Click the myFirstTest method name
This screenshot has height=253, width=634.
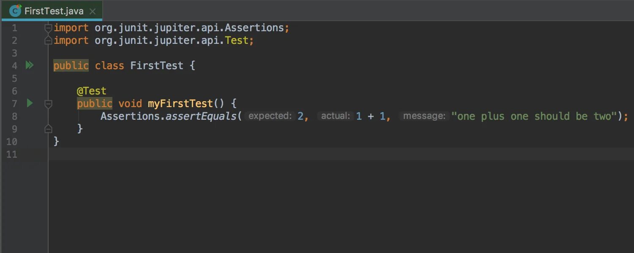click(180, 103)
